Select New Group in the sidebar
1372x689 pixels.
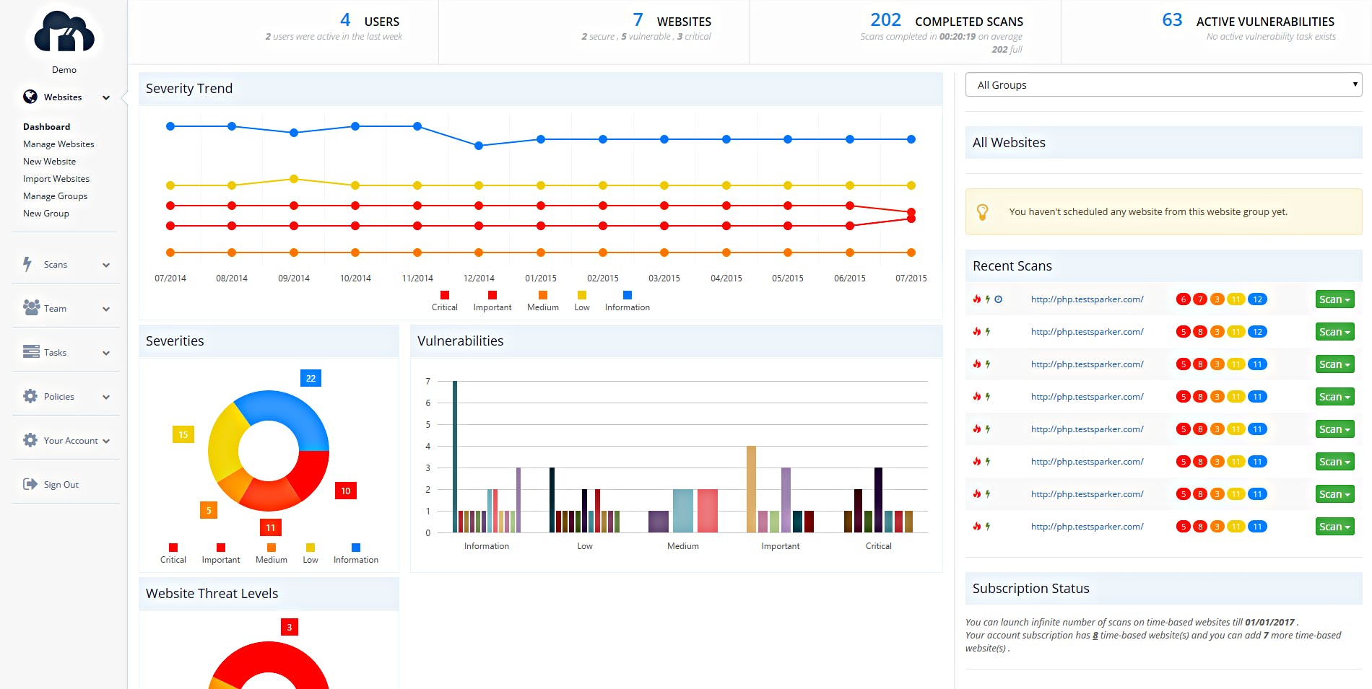coord(46,213)
